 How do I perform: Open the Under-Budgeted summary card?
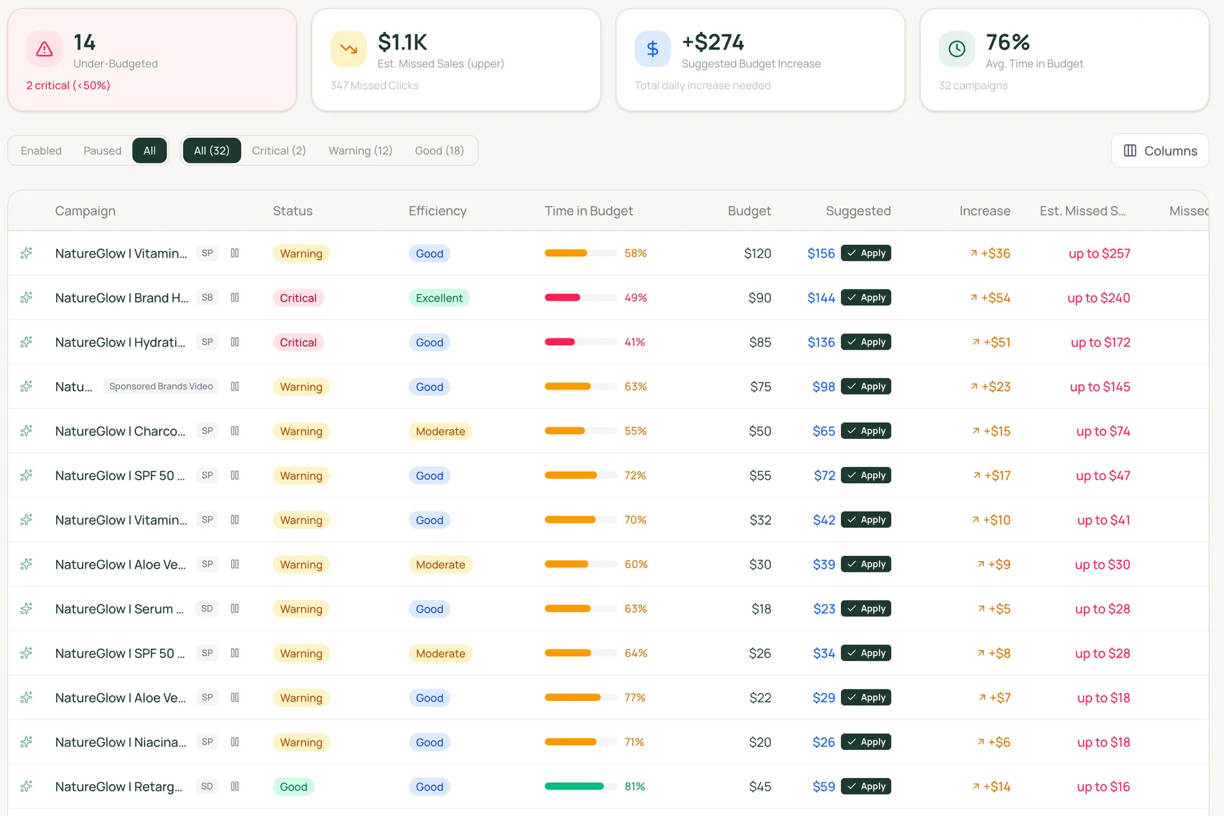pos(152,60)
